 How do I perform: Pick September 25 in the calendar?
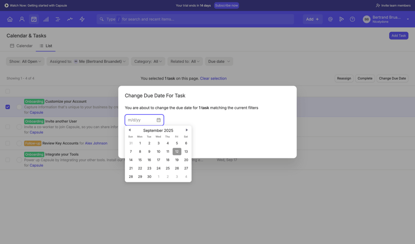tap(168, 168)
